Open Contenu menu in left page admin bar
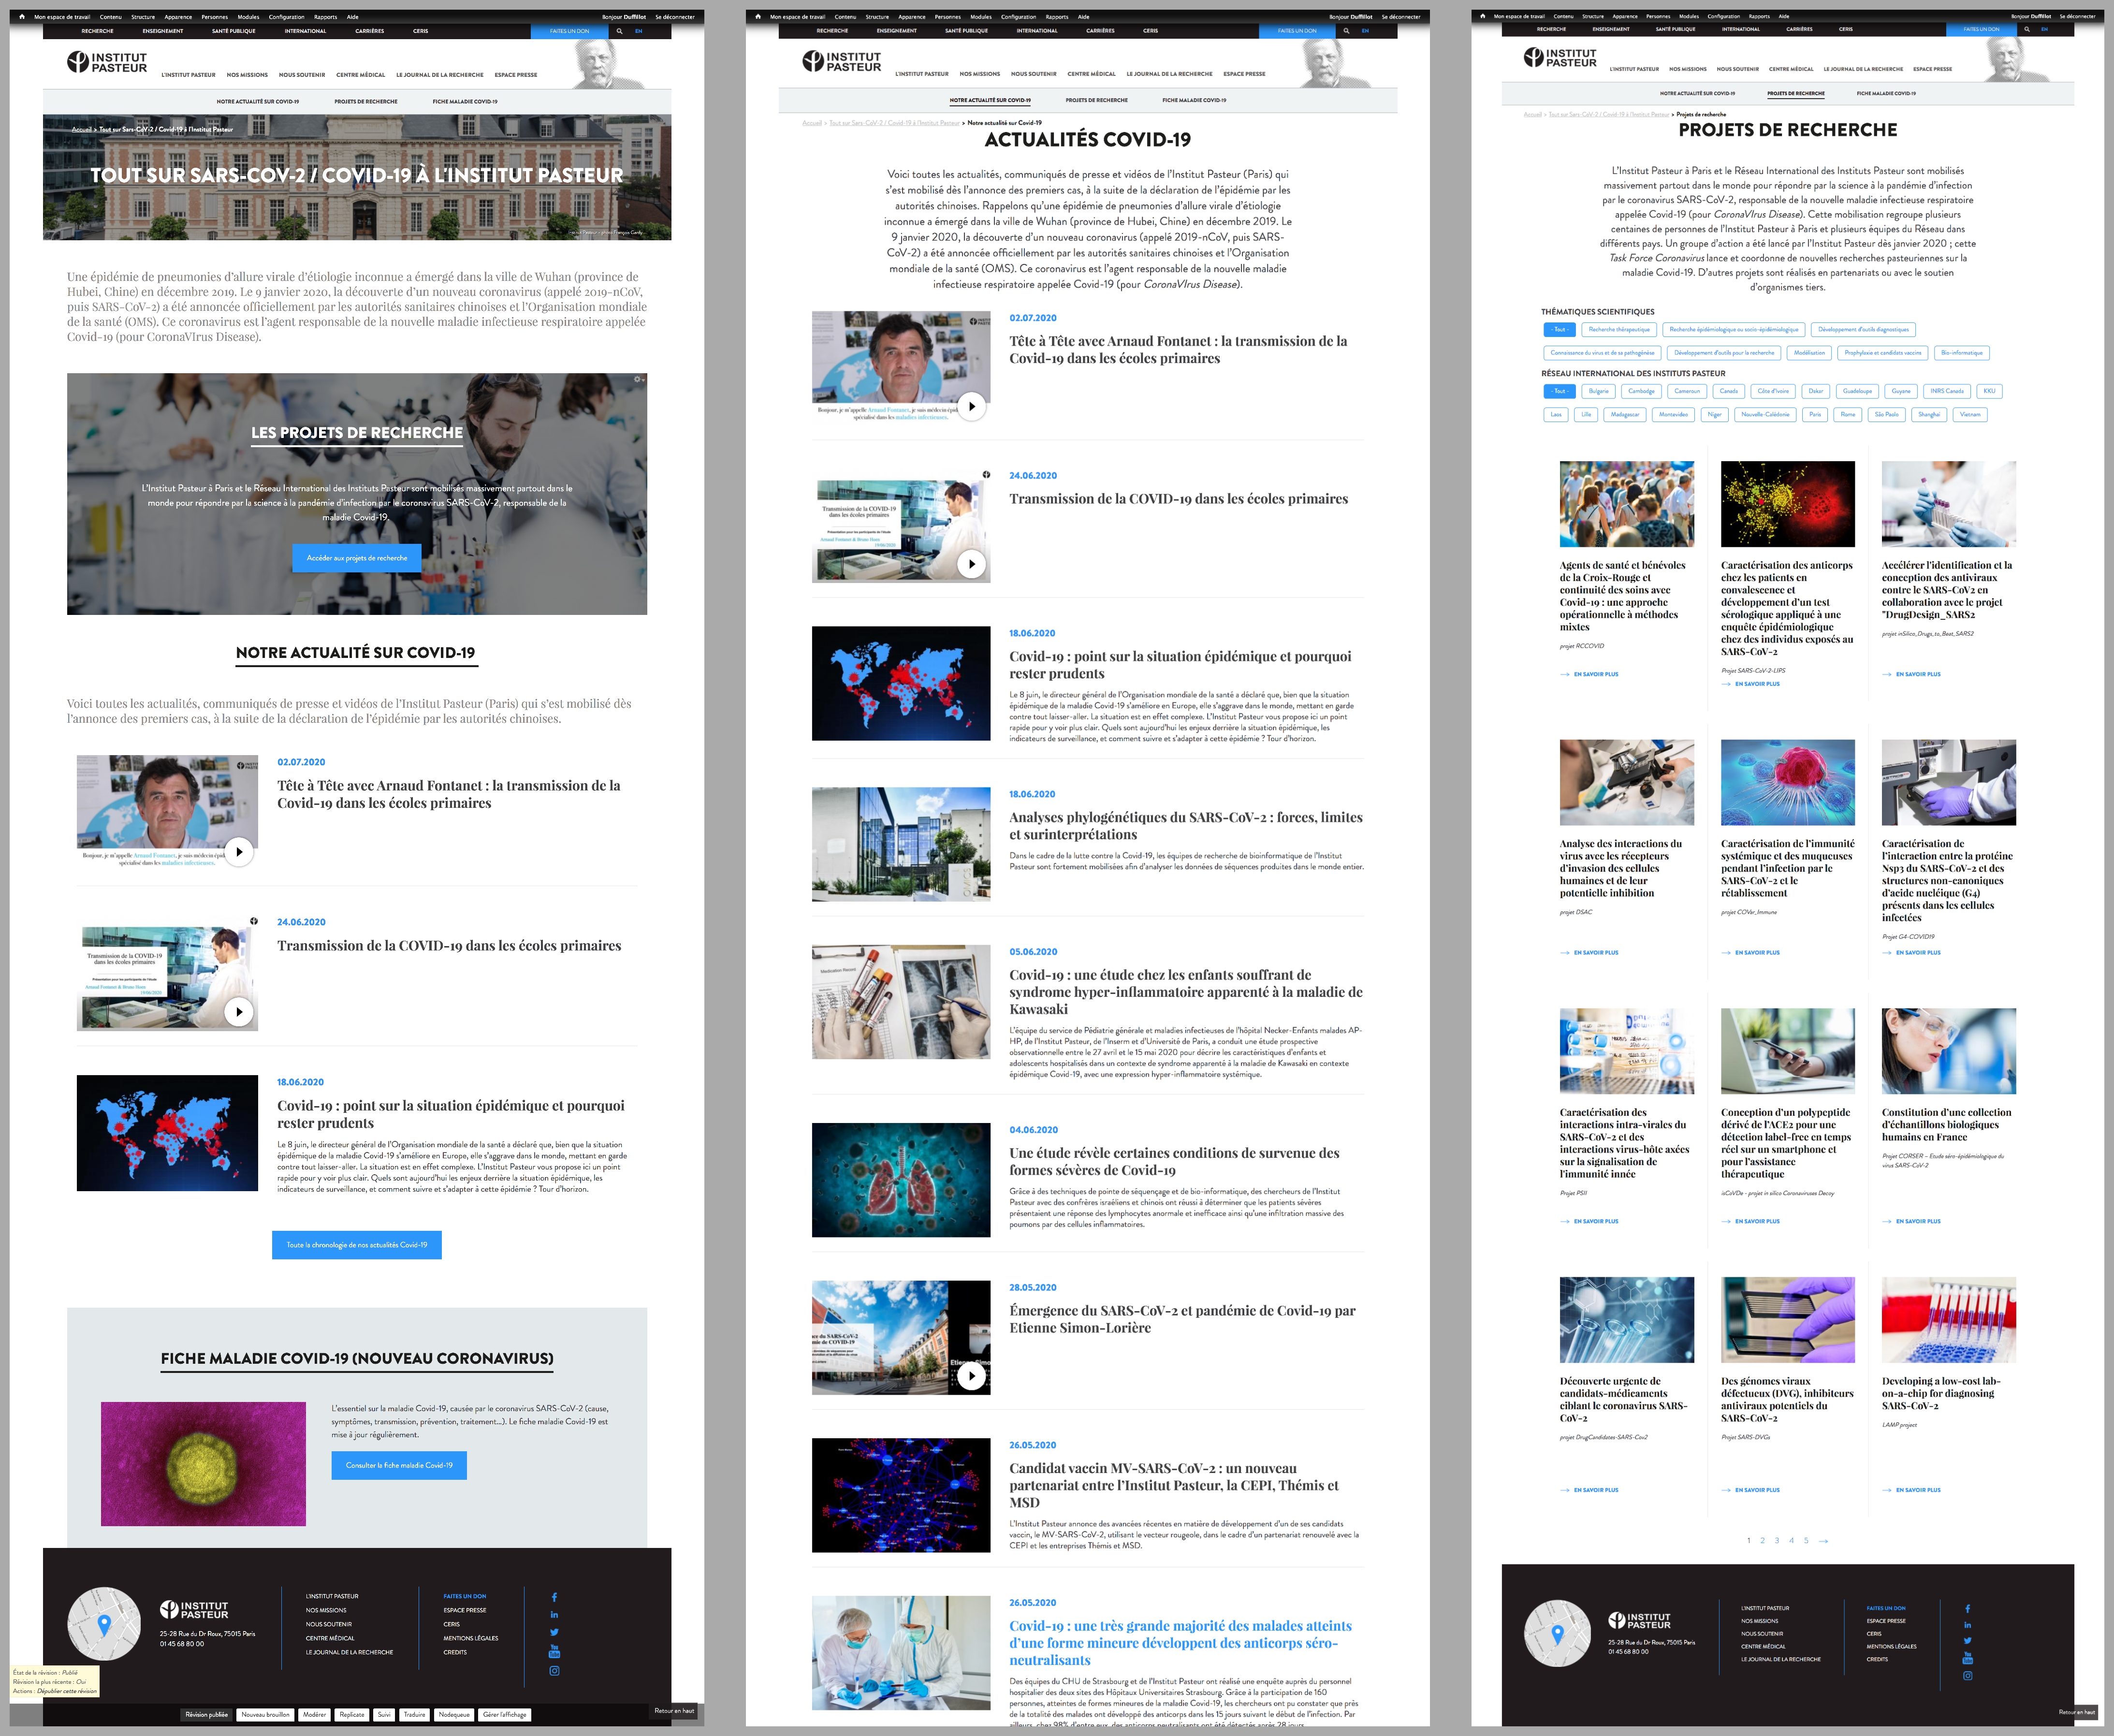The image size is (2114, 1736). pos(110,17)
